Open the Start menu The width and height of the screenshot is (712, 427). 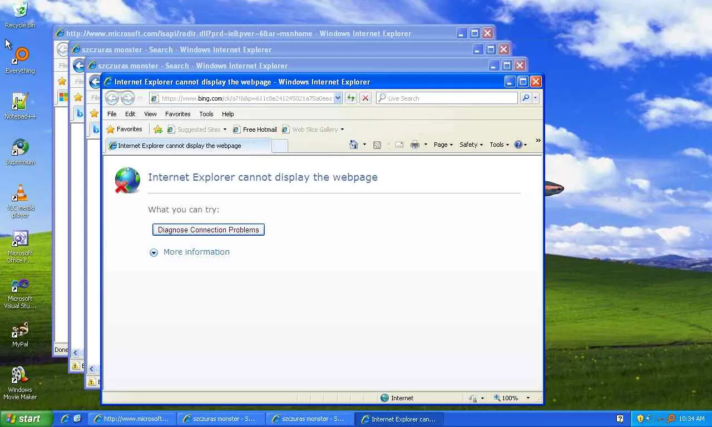(27, 419)
